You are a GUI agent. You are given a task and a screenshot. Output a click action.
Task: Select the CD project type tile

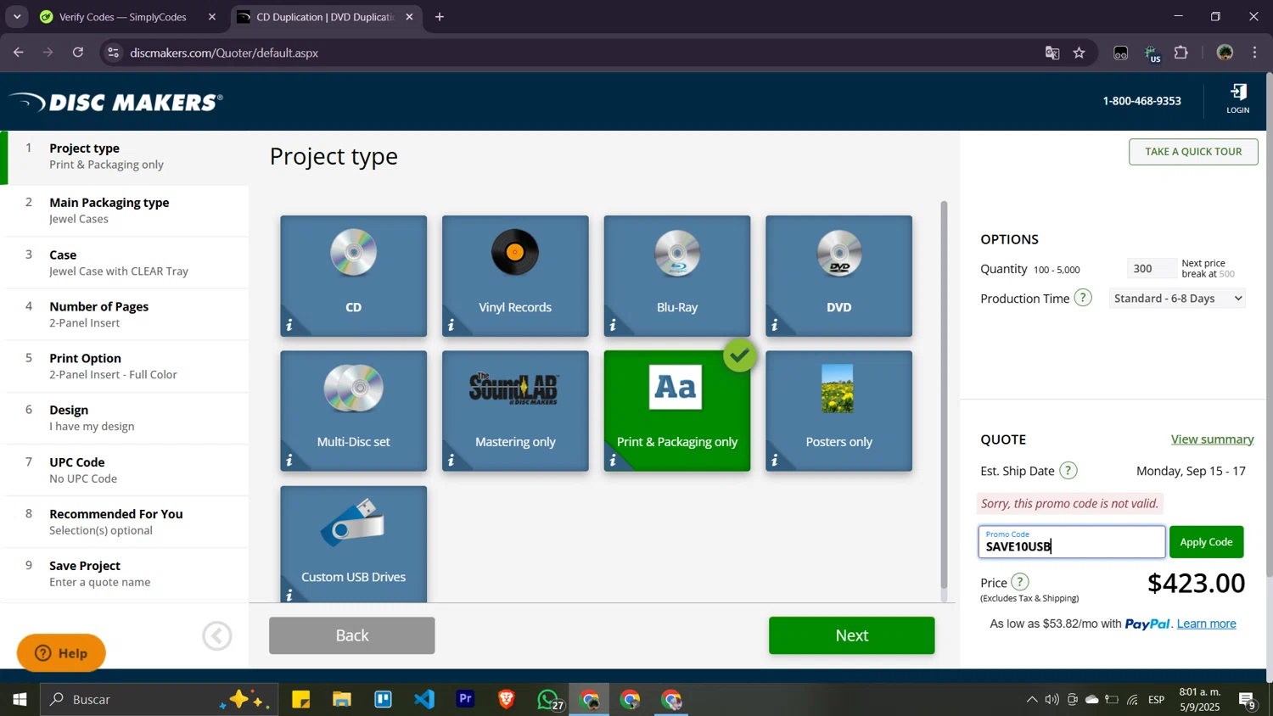pyautogui.click(x=353, y=276)
